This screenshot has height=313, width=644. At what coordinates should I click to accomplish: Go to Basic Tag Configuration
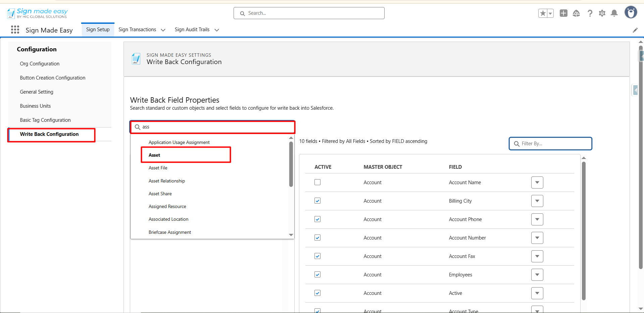tap(45, 120)
